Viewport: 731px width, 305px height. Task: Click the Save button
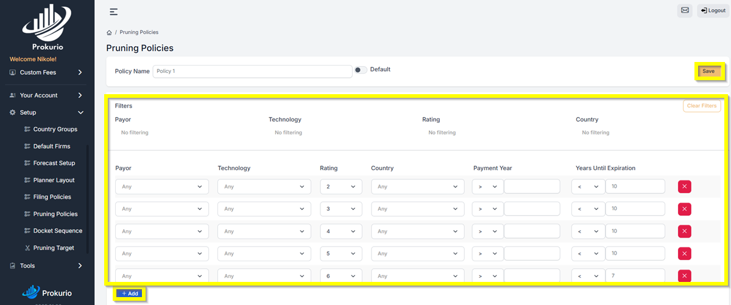[708, 71]
